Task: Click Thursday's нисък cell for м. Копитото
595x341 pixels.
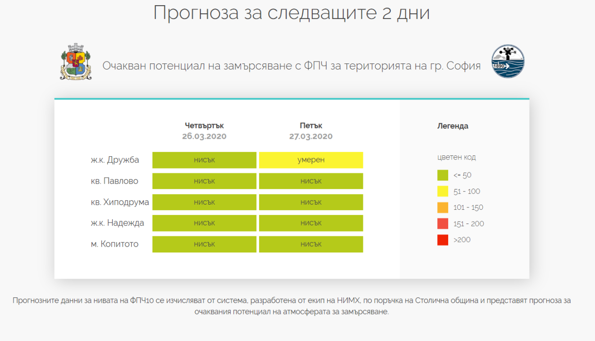Action: pyautogui.click(x=204, y=244)
